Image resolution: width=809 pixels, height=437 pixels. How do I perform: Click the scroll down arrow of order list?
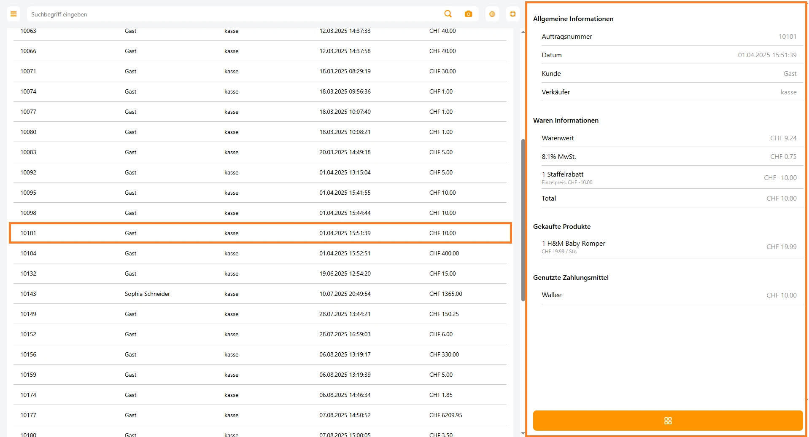pyautogui.click(x=523, y=433)
